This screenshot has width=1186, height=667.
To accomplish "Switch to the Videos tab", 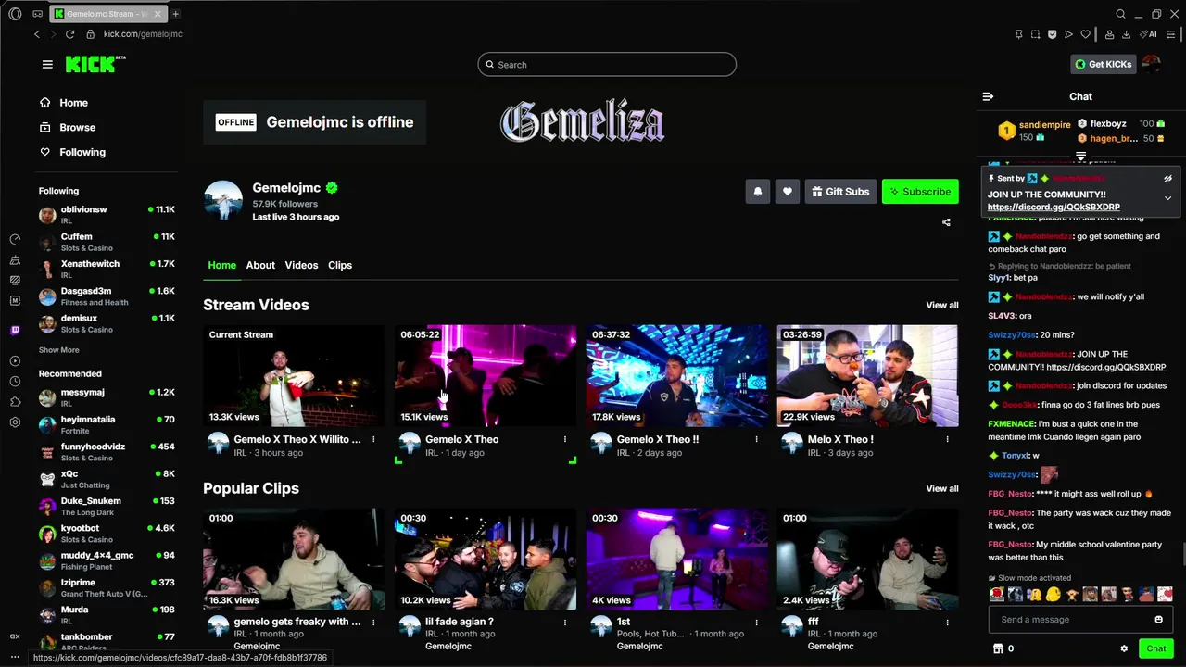I will click(301, 265).
